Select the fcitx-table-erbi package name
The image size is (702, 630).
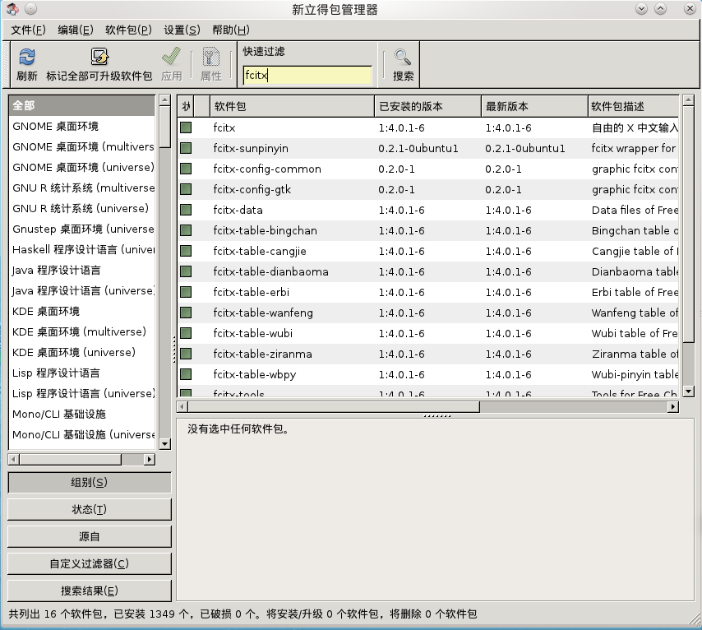[252, 292]
